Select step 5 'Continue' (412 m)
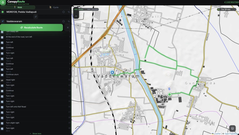 click(x=36, y=49)
